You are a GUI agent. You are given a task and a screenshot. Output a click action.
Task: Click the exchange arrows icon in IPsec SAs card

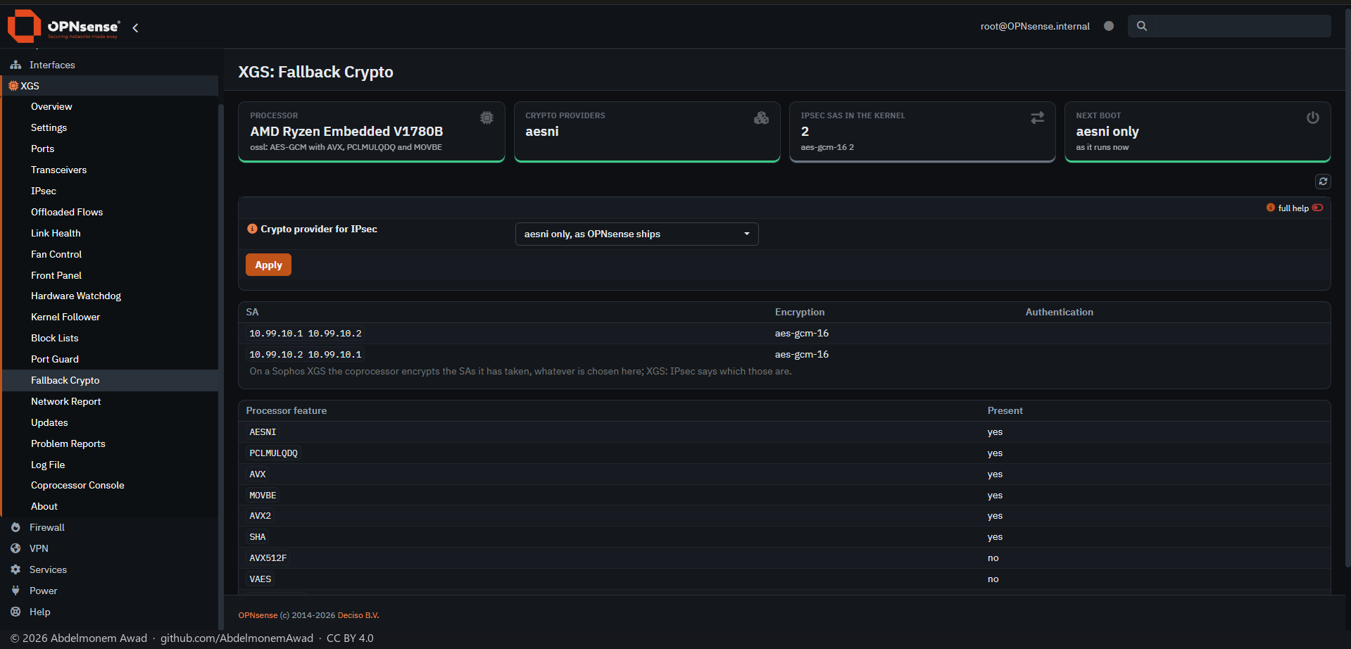coord(1037,118)
